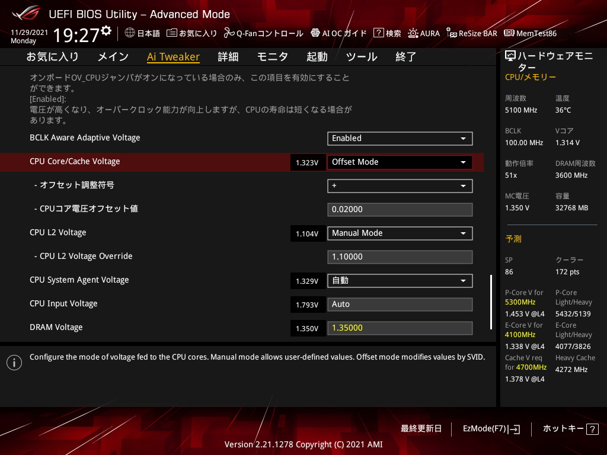Click the settings list scrollbar

(491, 302)
